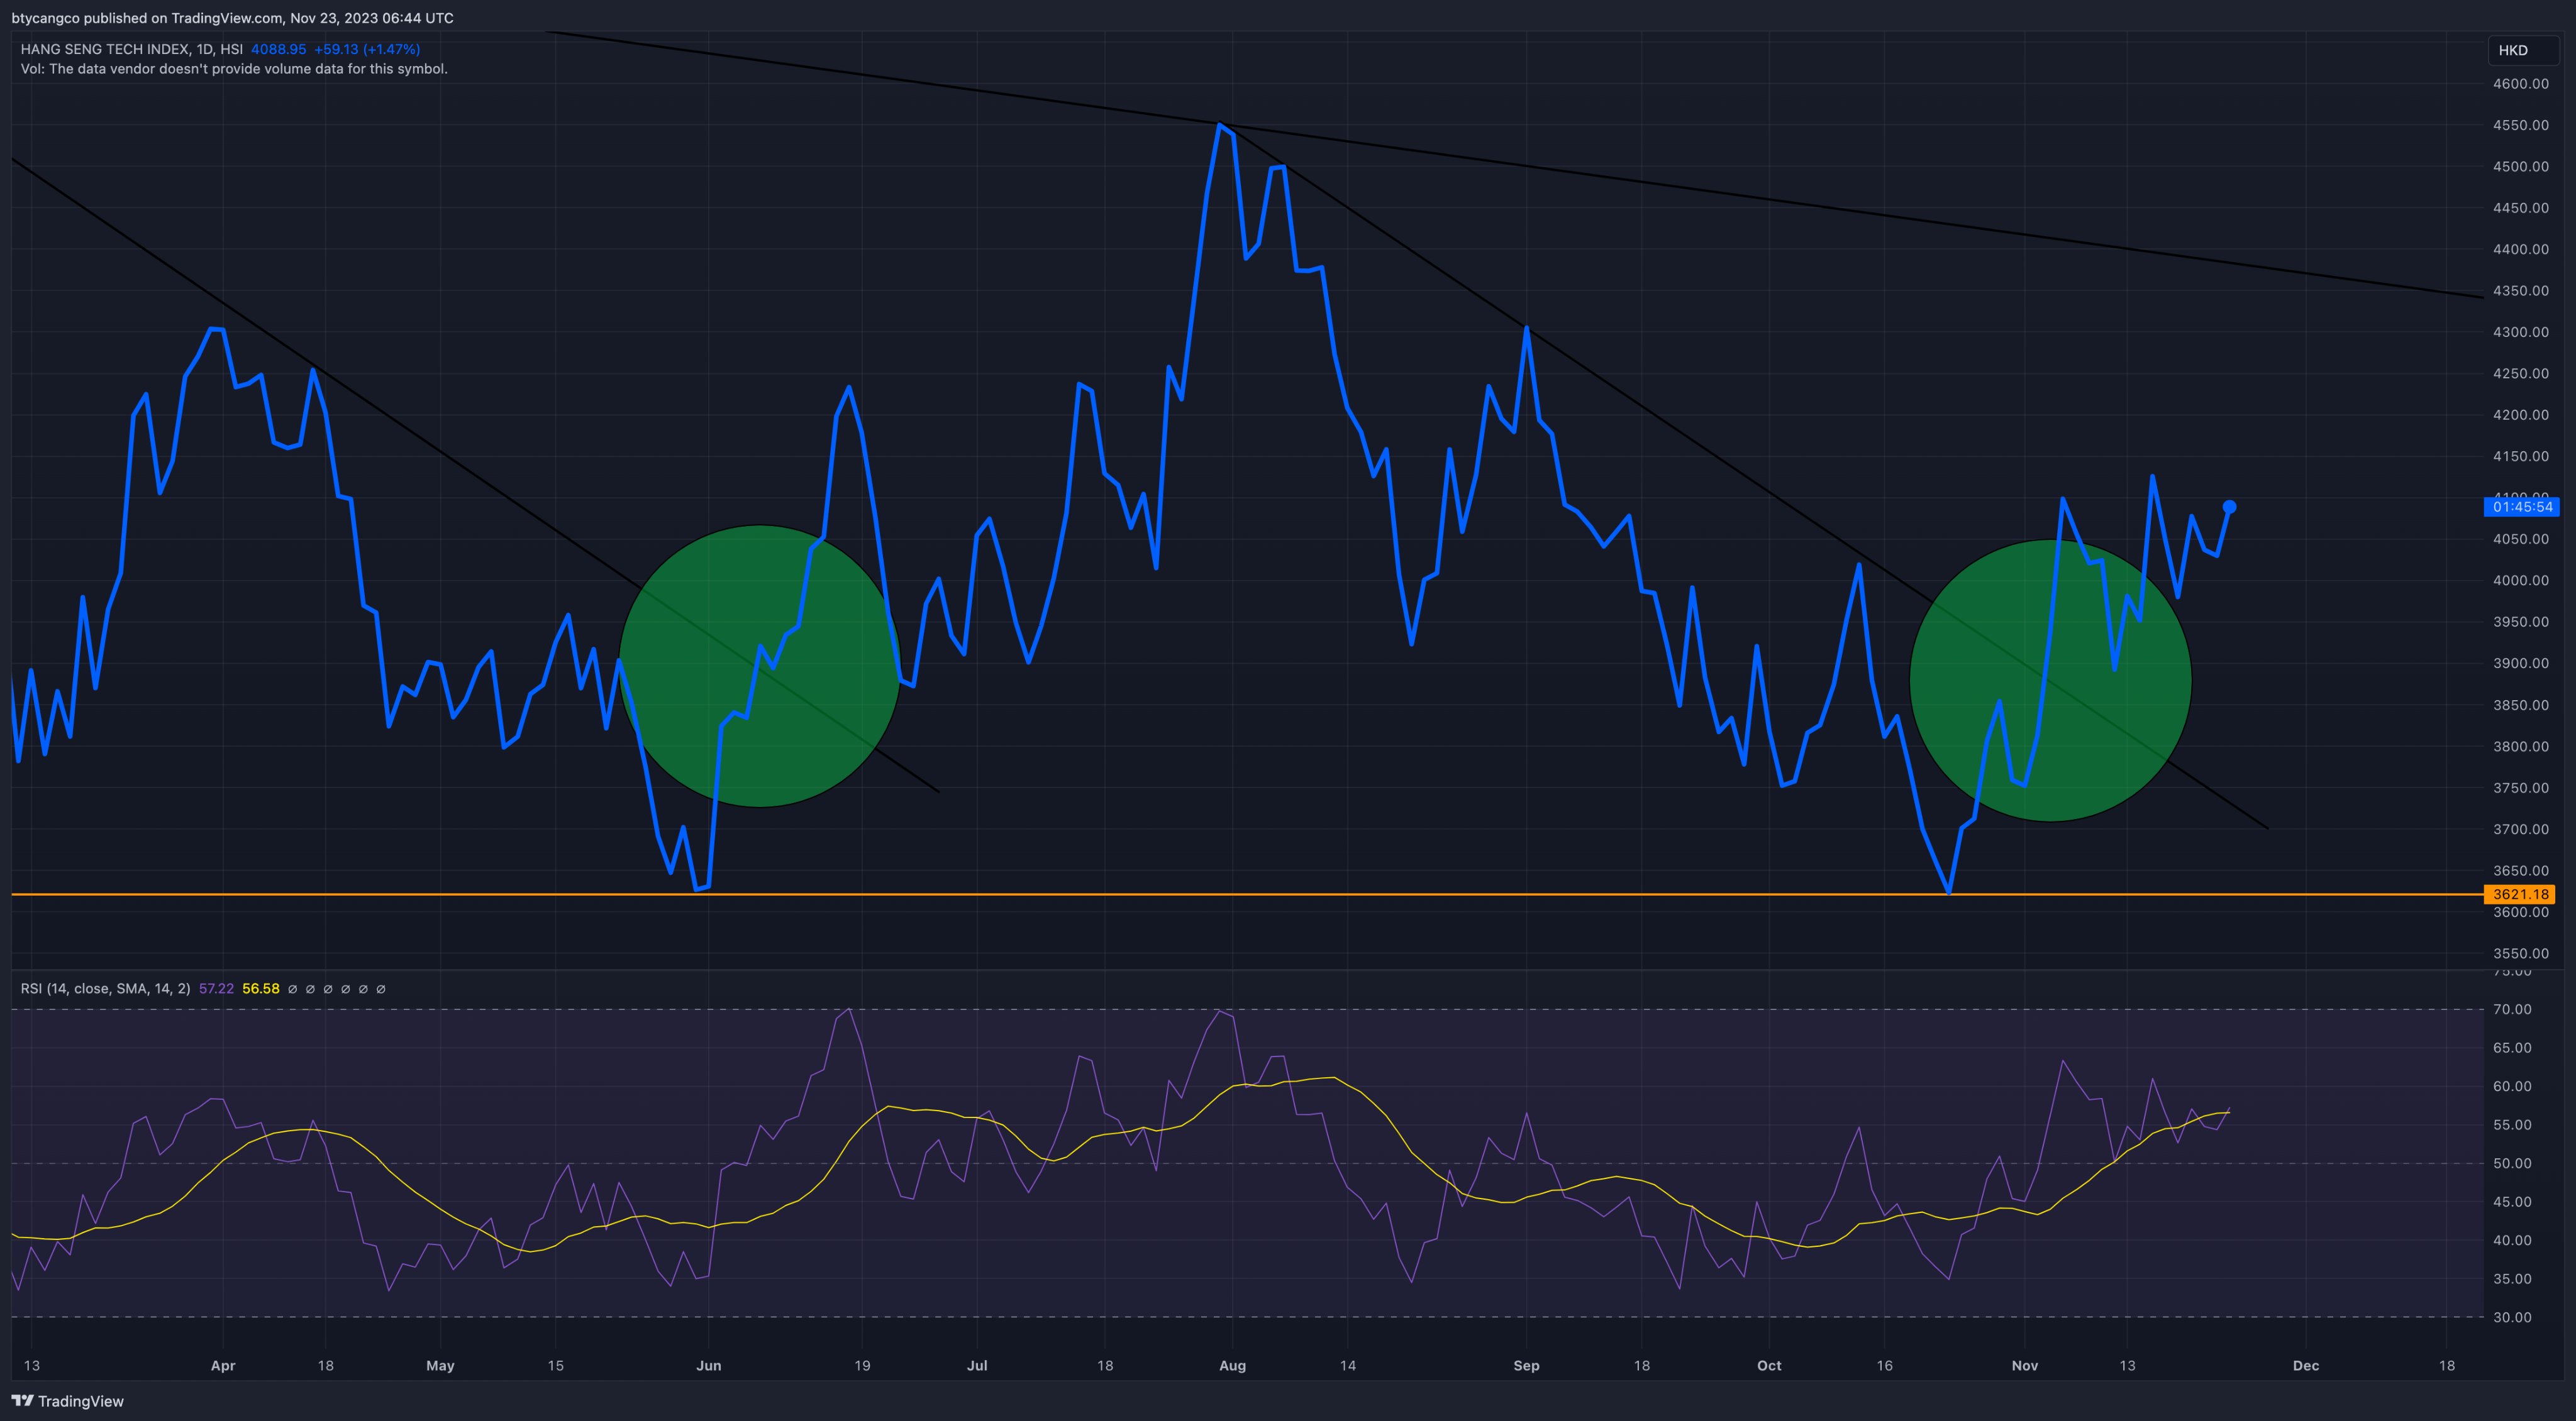Click the orange 3621.18 price label

pos(2520,894)
